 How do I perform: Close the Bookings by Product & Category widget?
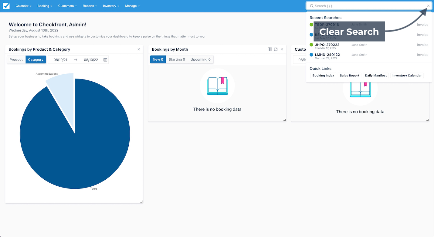click(139, 49)
